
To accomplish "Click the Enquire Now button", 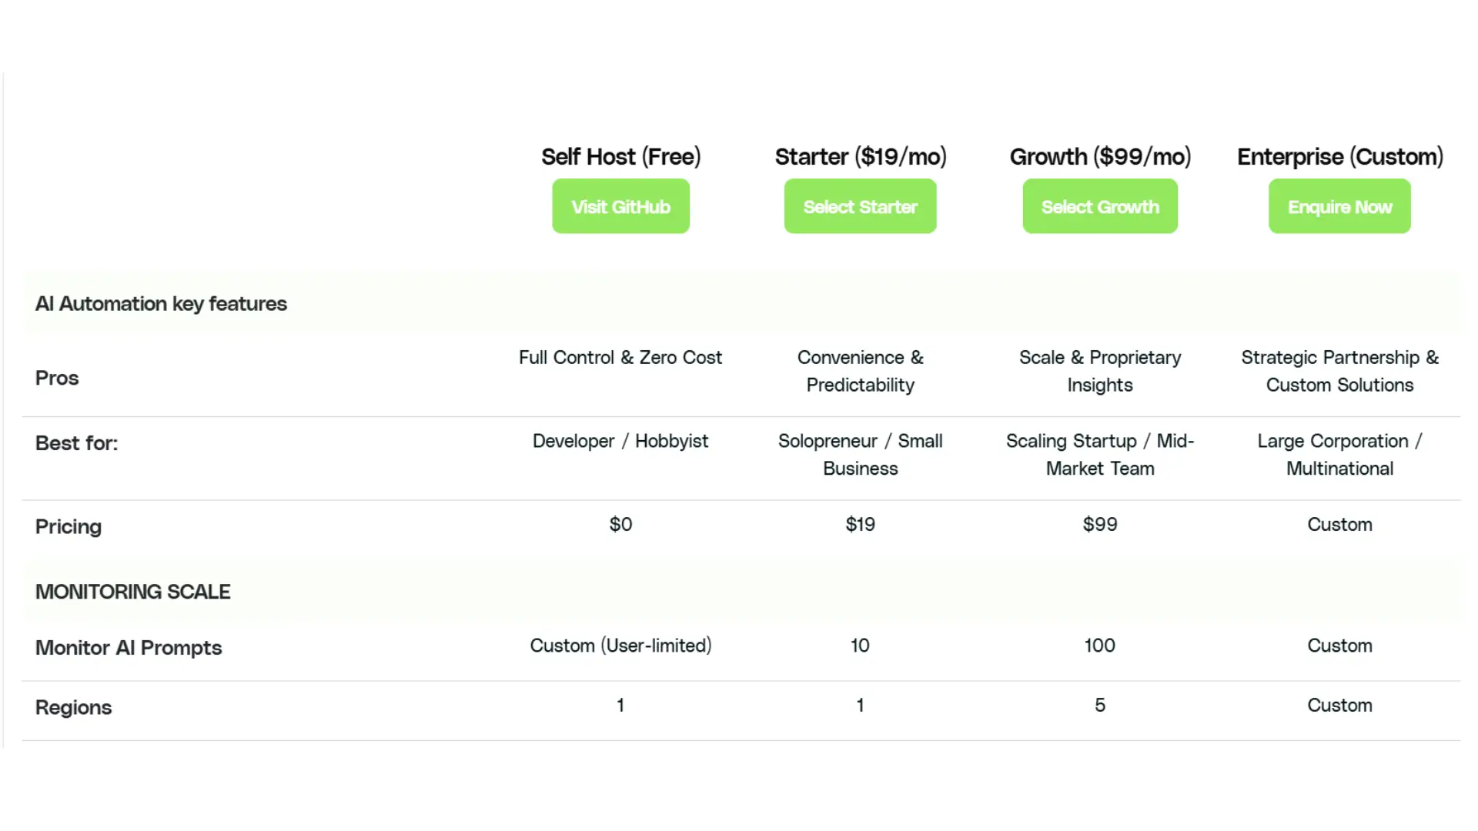I will tap(1339, 206).
